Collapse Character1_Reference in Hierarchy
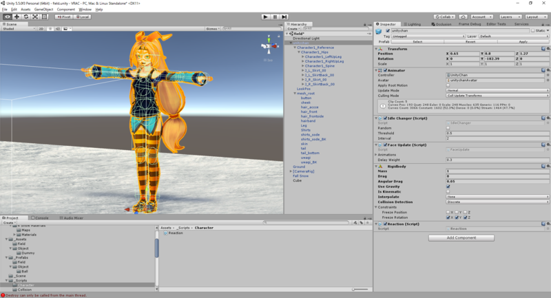551x298 pixels. click(295, 47)
